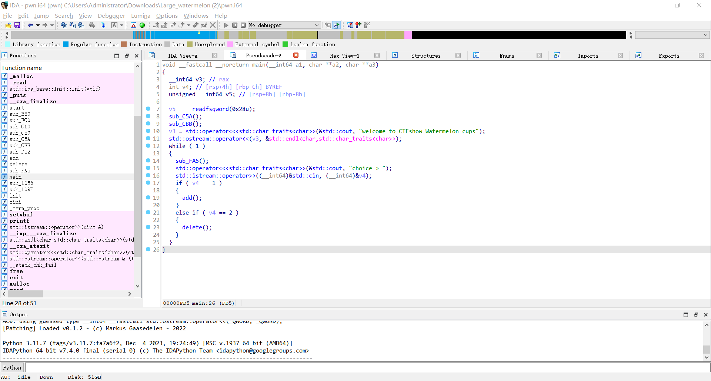This screenshot has height=381, width=711.
Task: Click the binoculars text search icon
Action: (x=73, y=25)
